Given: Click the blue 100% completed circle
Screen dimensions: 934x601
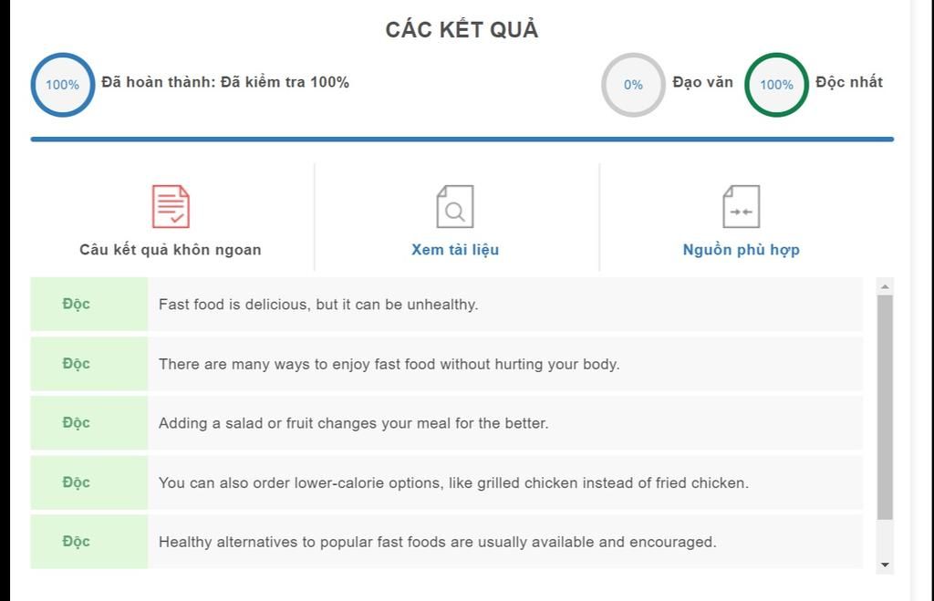Looking at the screenshot, I should point(63,85).
